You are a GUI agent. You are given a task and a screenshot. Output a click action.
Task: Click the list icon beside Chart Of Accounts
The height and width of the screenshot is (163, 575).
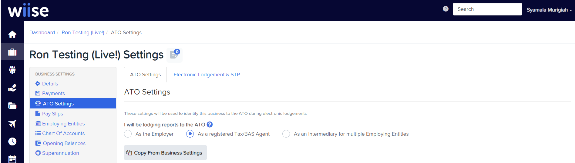(x=38, y=133)
